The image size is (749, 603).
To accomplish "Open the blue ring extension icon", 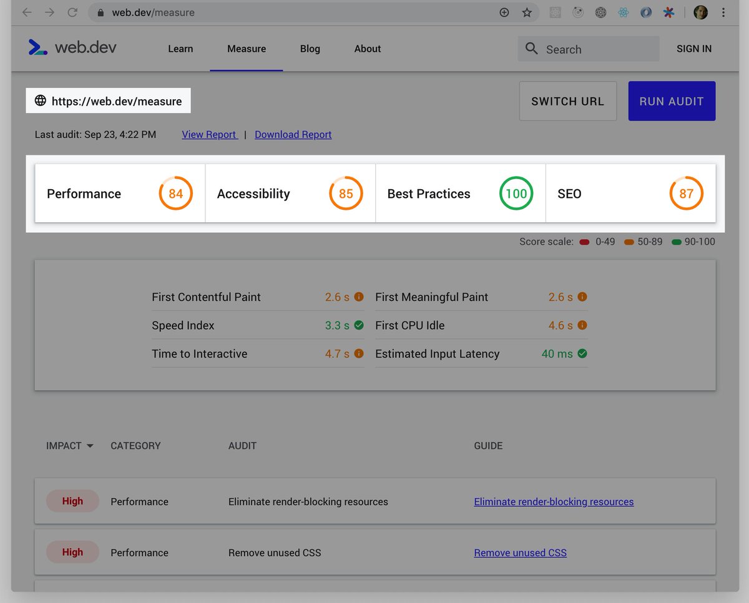I will [646, 12].
